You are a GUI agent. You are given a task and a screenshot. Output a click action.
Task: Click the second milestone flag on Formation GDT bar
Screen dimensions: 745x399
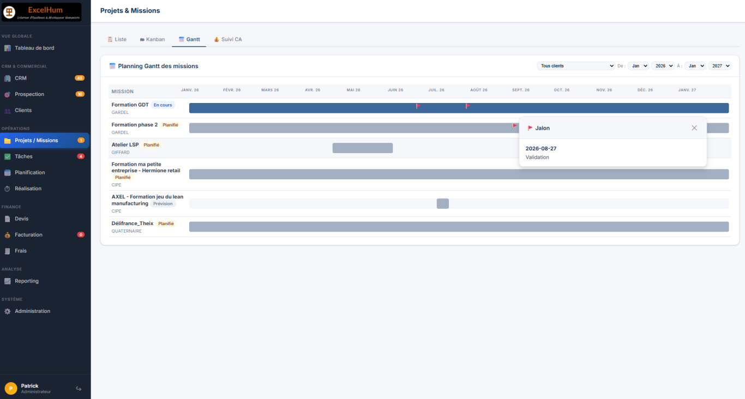click(467, 106)
